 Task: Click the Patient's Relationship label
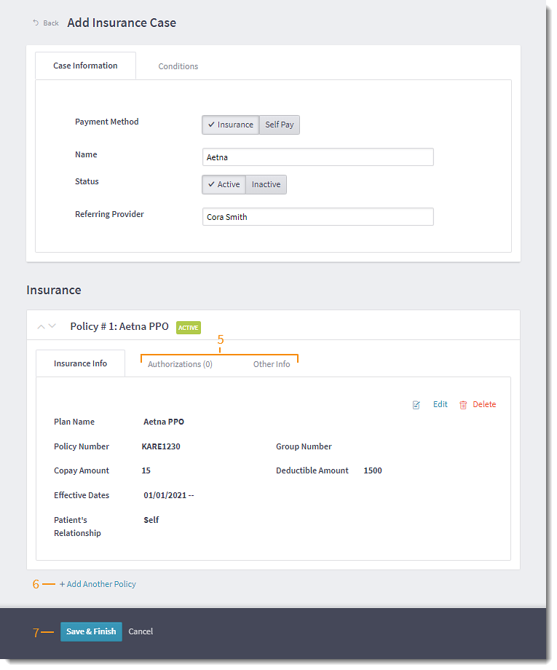pyautogui.click(x=77, y=527)
